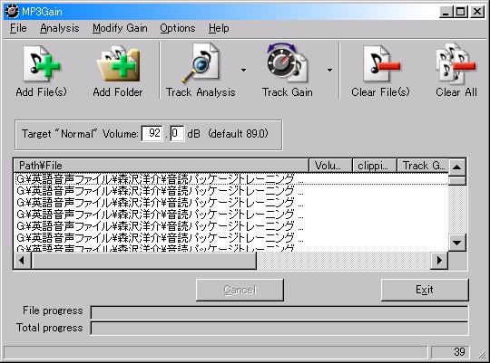
Task: Click the Exit button
Action: point(425,290)
